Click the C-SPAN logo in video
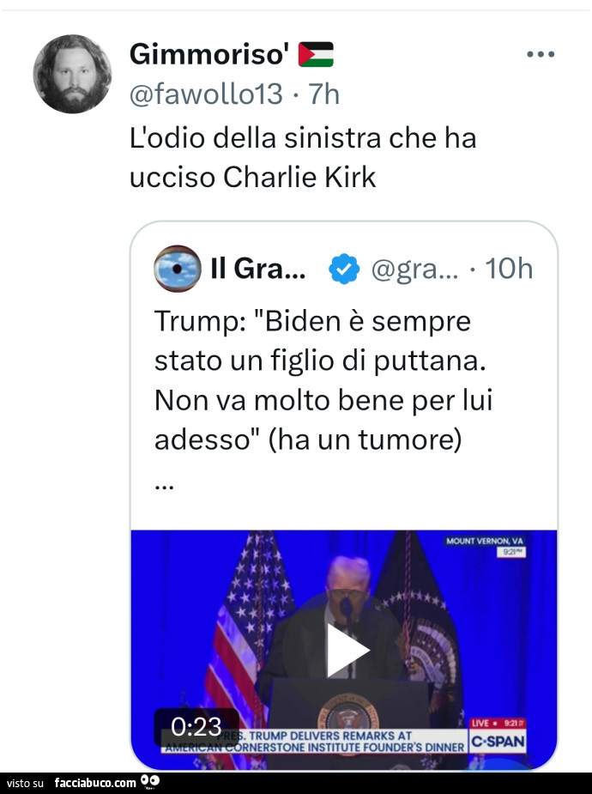Screen dimensions: 592x794 [x=498, y=740]
